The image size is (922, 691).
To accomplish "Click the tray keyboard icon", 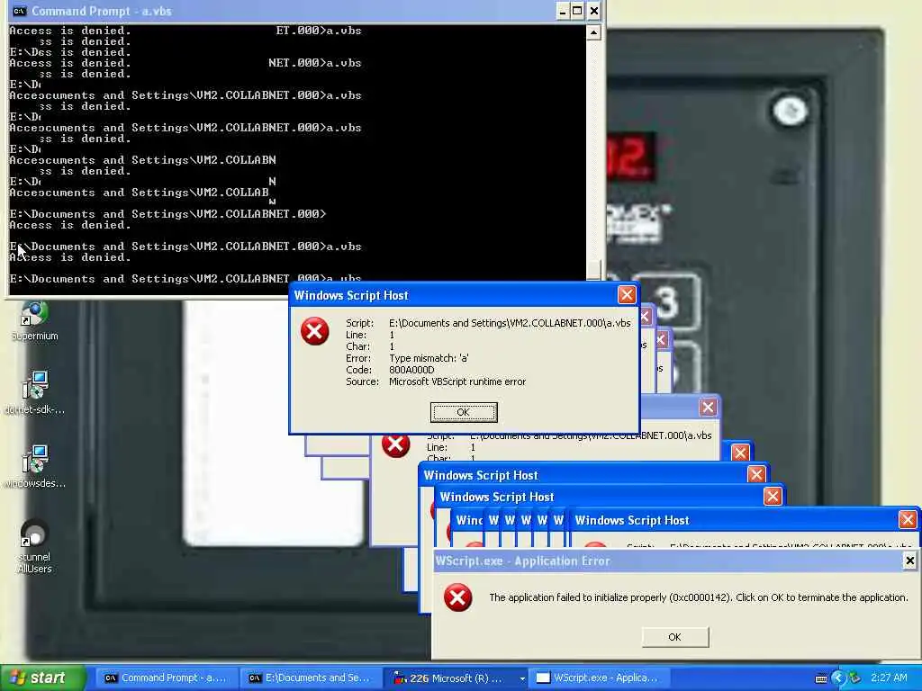I will point(821,678).
